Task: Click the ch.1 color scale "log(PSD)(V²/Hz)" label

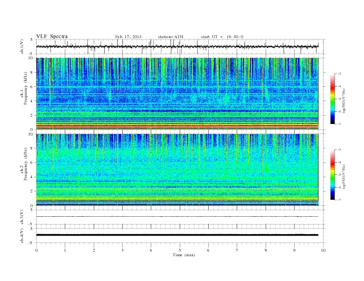Action: [x=344, y=101]
